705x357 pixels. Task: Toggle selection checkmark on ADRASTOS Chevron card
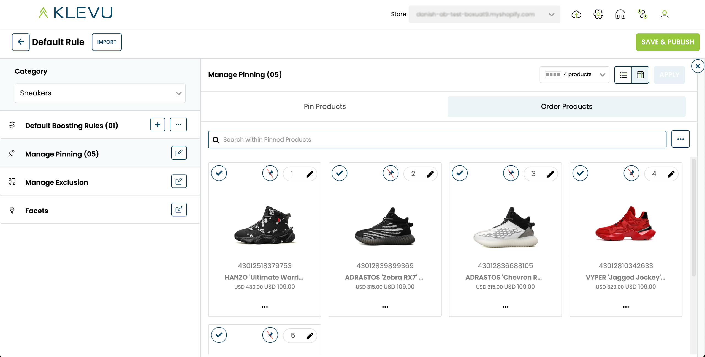tap(460, 173)
